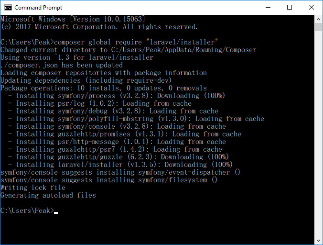Click at the blinking cursor after C:\Users\Peak>
This screenshot has height=245, width=323.
tap(56, 212)
